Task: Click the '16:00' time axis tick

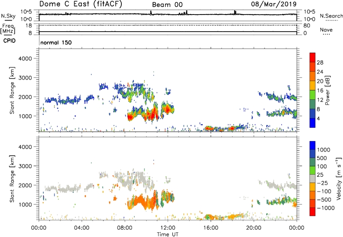Action: click(x=211, y=228)
